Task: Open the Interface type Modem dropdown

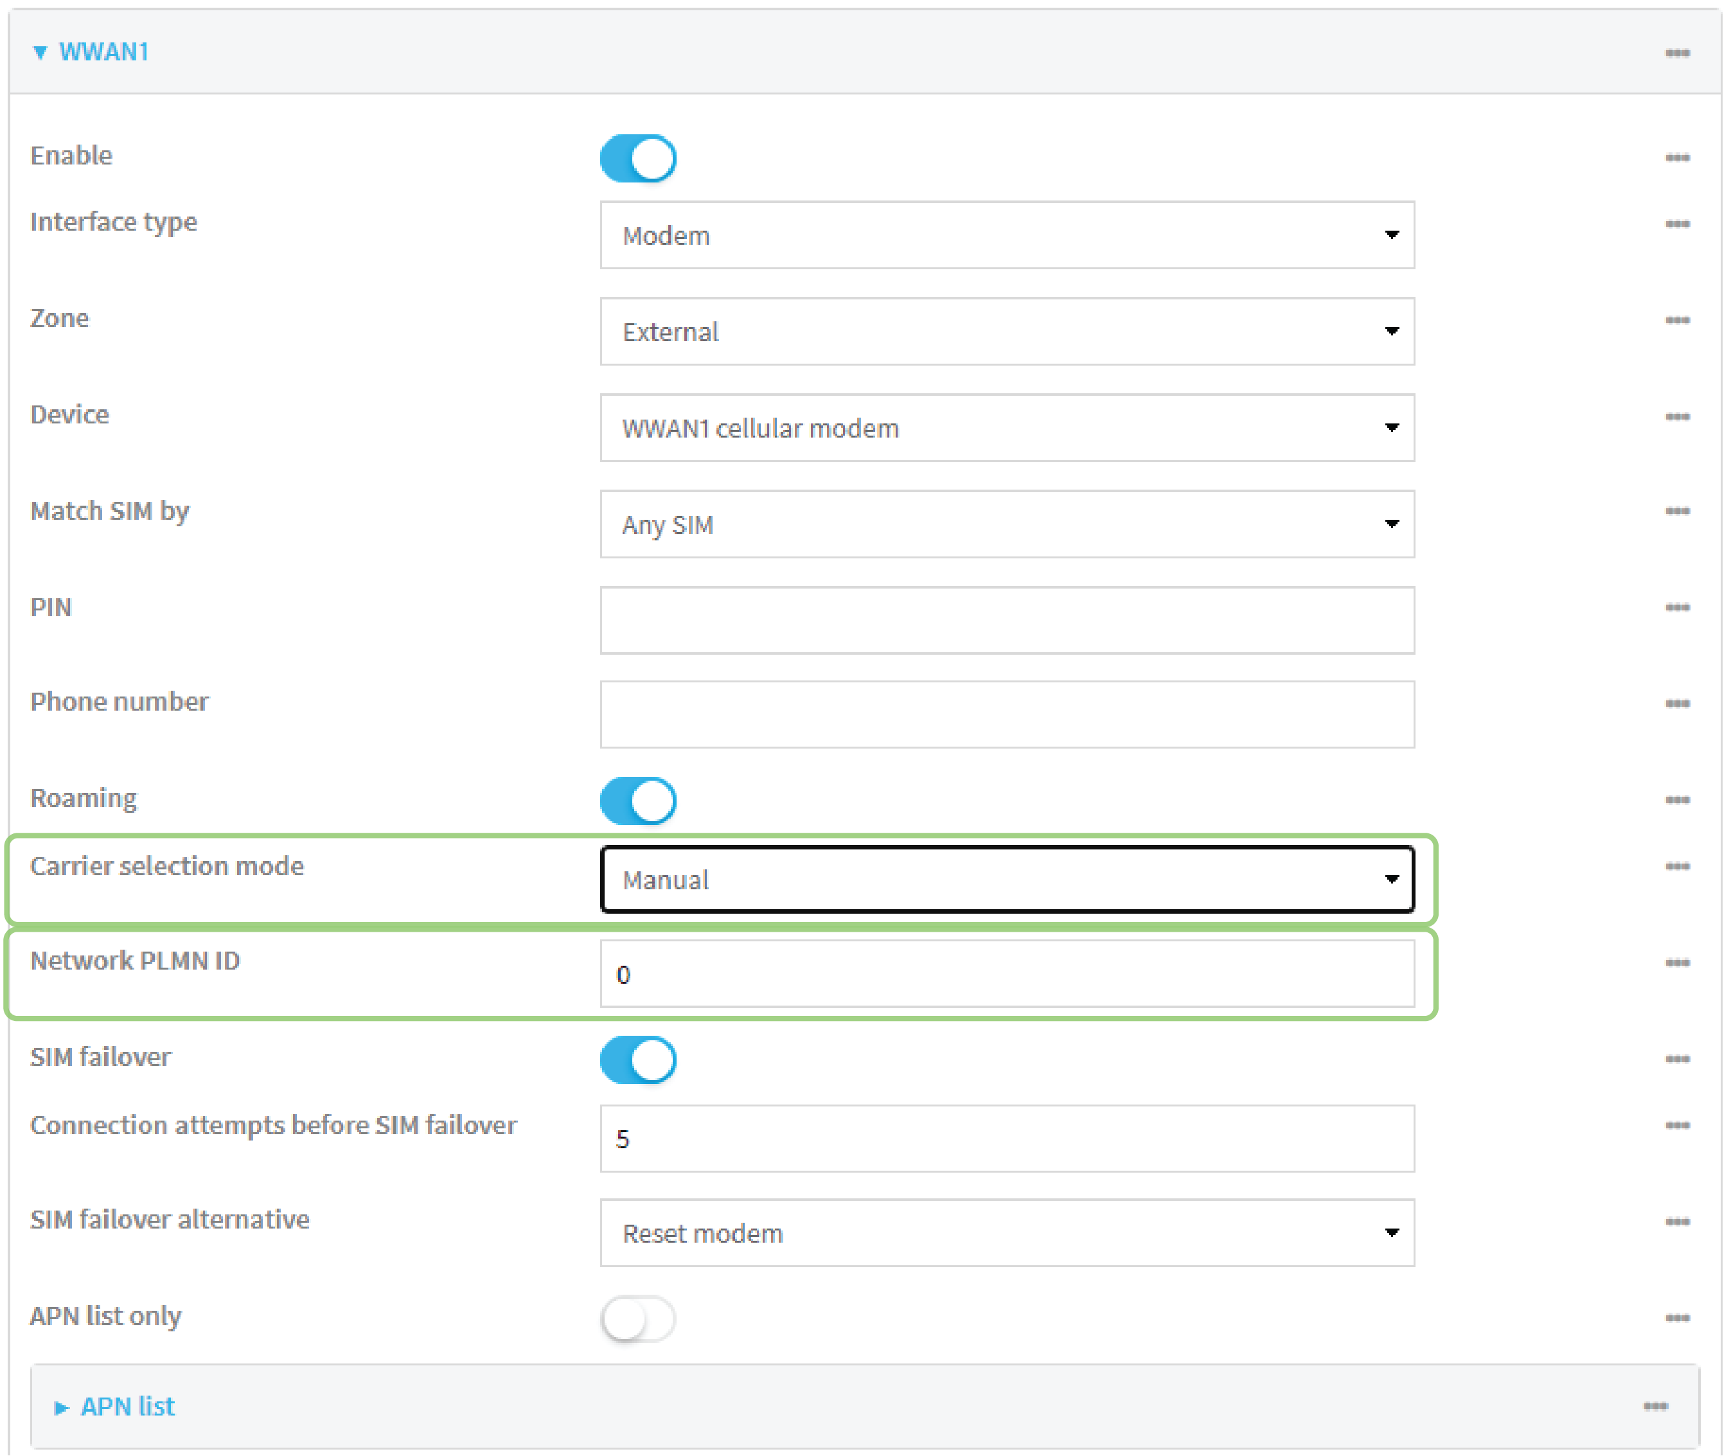Action: point(1006,235)
